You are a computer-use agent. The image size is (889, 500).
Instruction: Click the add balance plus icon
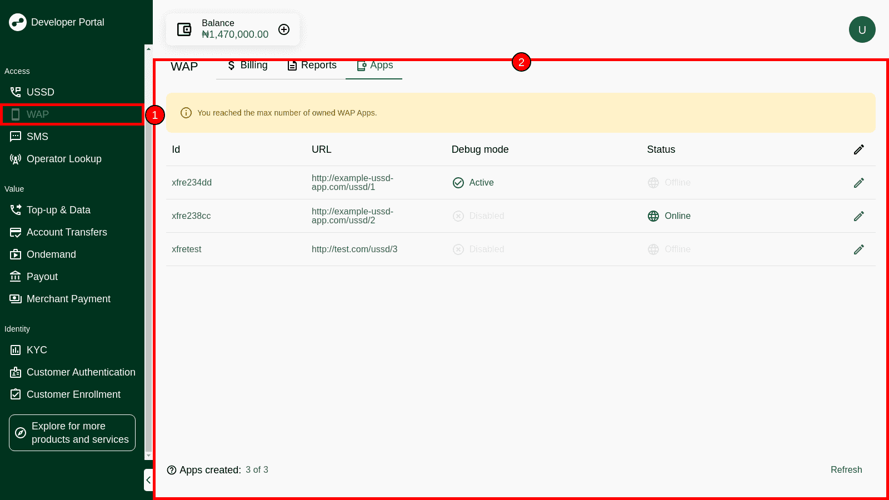284,29
